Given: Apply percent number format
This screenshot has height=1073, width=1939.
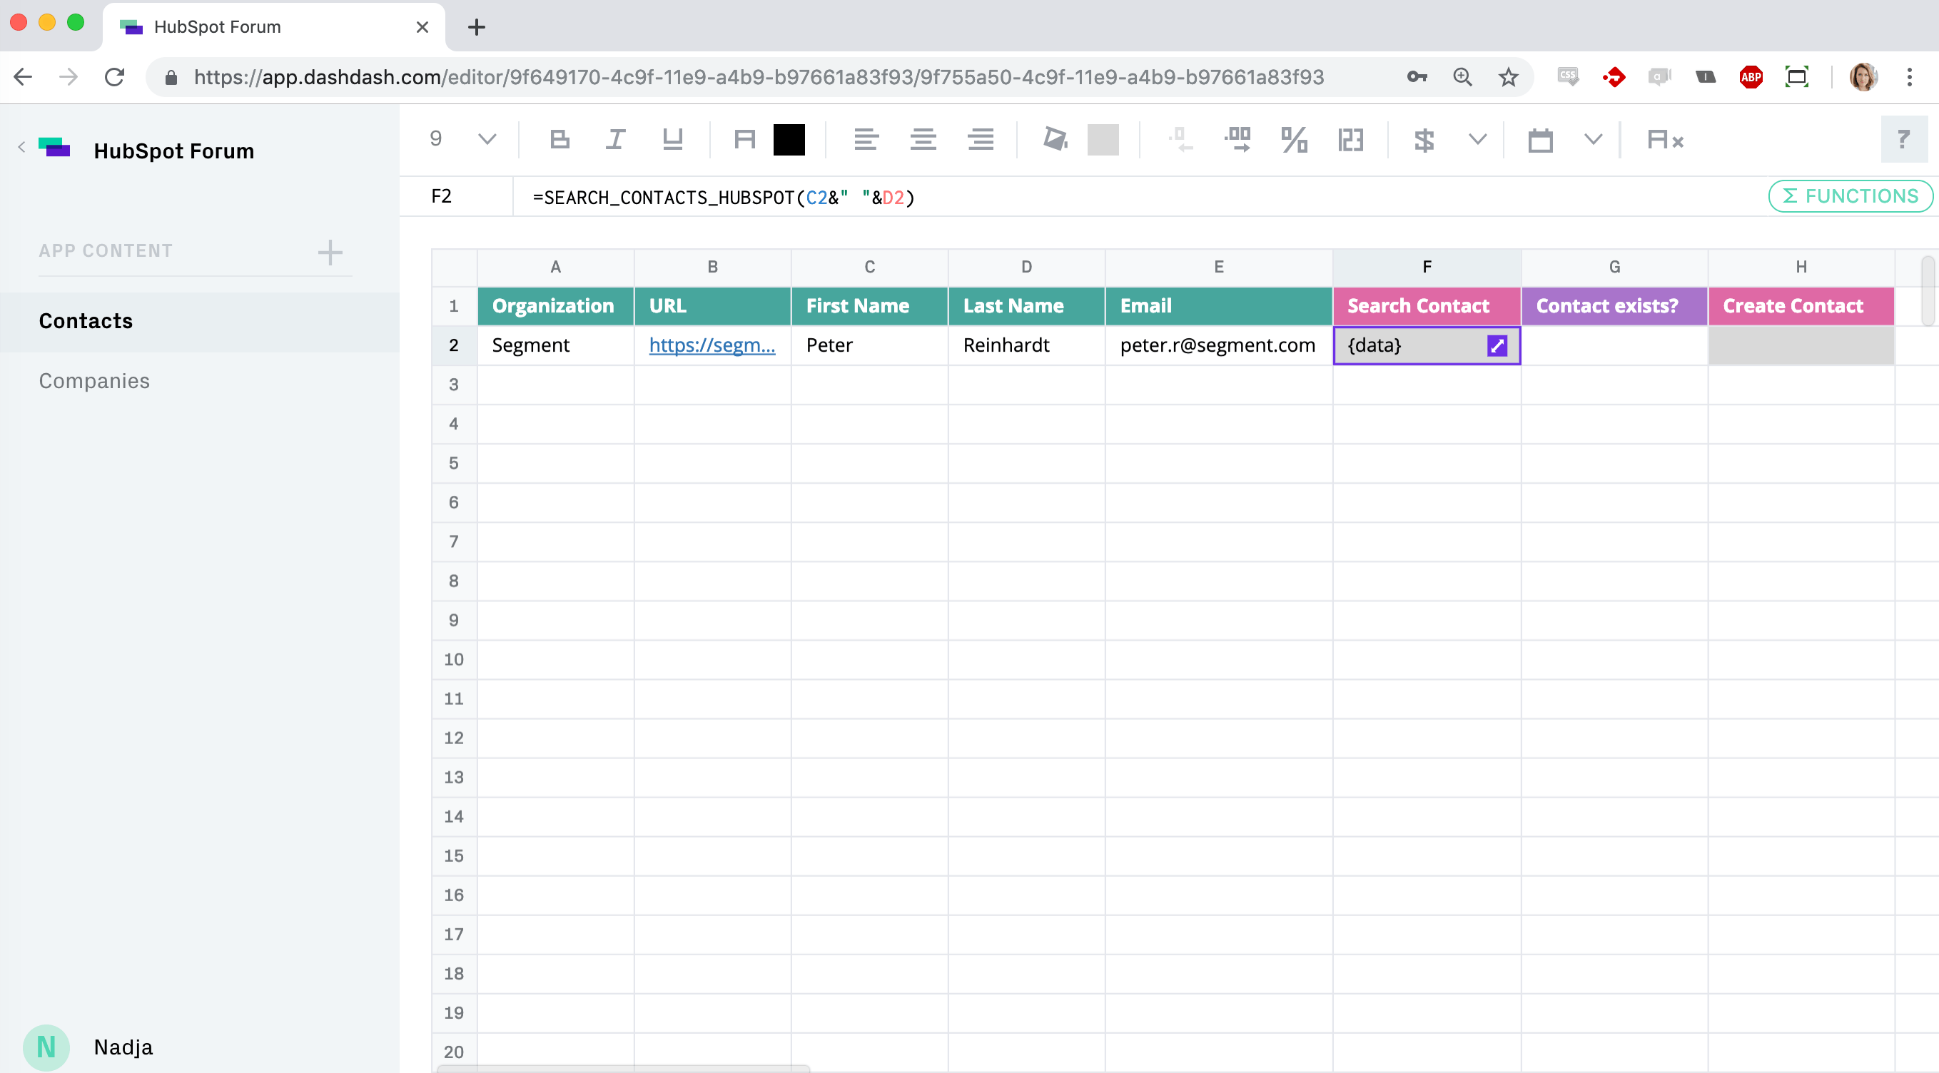Looking at the screenshot, I should click(x=1294, y=139).
